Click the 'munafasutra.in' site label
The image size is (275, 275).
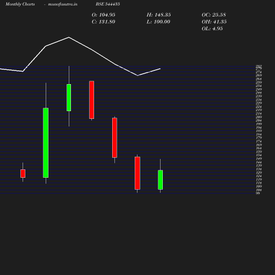point(63,4)
